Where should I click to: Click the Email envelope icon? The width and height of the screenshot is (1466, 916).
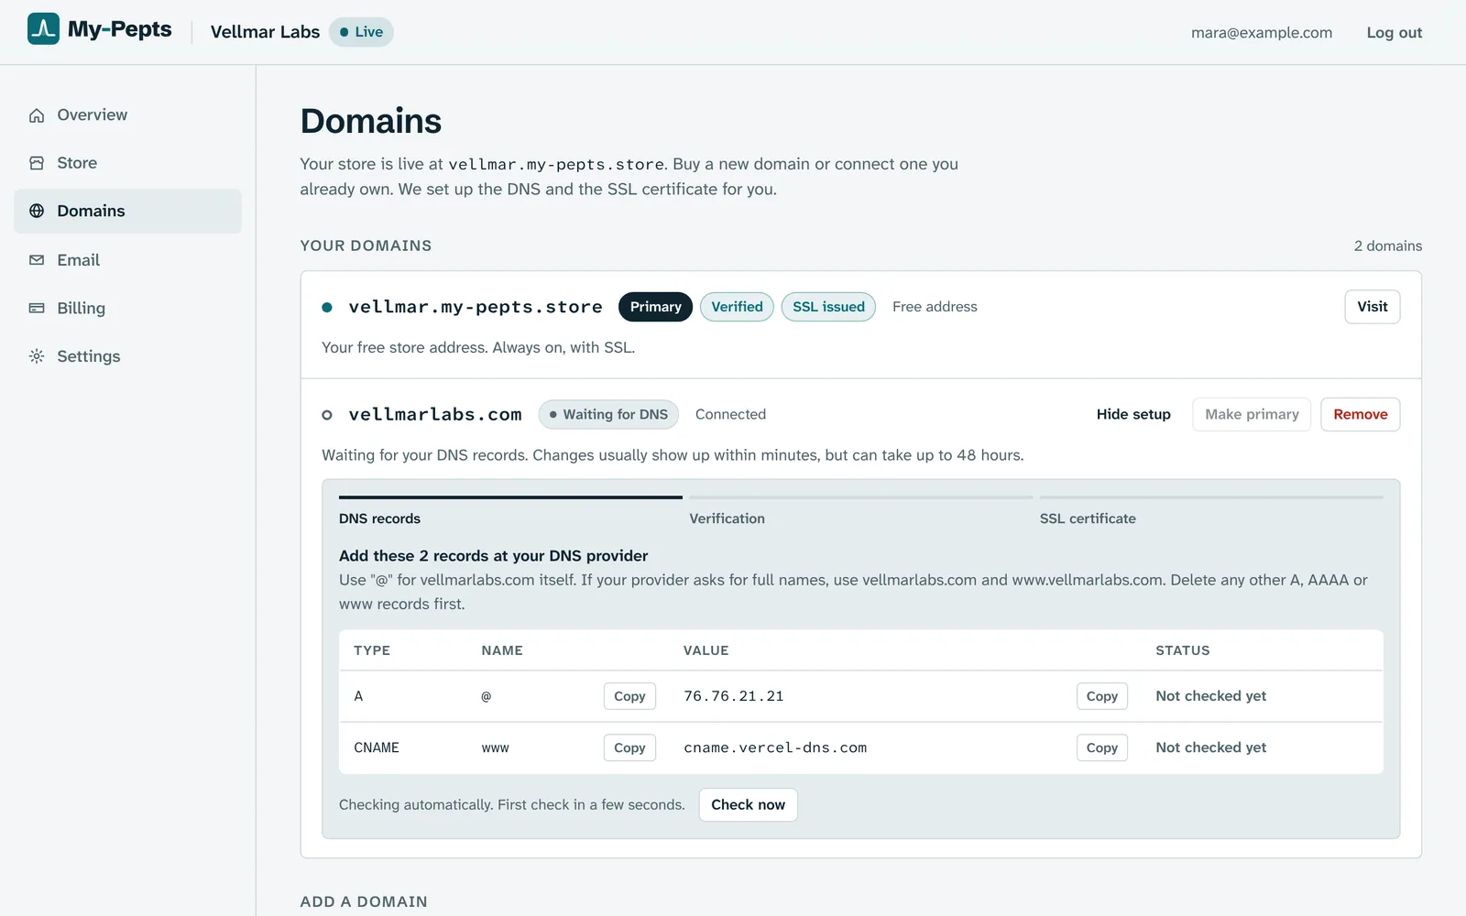(37, 260)
